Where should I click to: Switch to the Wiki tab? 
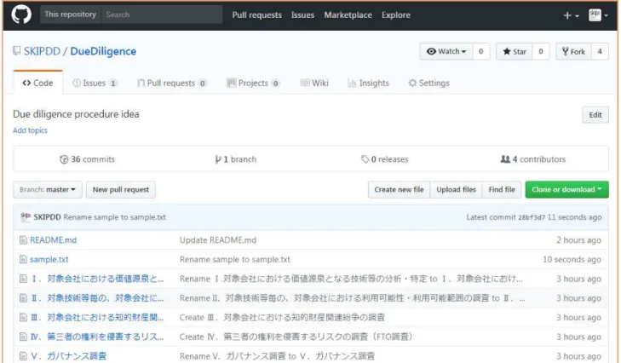click(314, 84)
